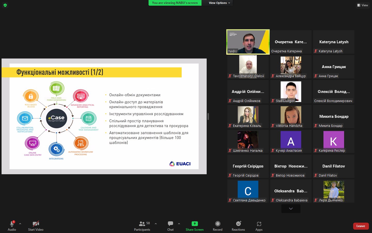Toggle Start Video camera
This screenshot has height=233, width=372.
pos(36,224)
